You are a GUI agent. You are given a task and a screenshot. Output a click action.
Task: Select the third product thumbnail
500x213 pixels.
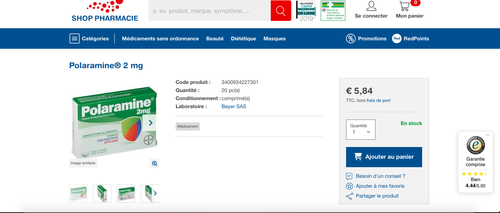[x=126, y=193]
